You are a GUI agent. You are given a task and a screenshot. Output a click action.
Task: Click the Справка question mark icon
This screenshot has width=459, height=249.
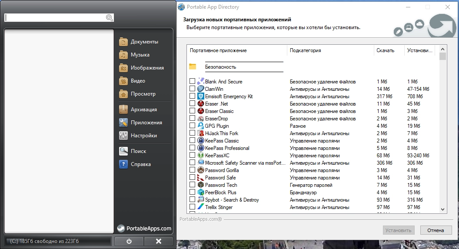pyautogui.click(x=123, y=164)
